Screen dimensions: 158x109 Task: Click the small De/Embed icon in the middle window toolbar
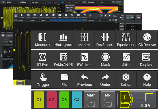click(x=85, y=16)
